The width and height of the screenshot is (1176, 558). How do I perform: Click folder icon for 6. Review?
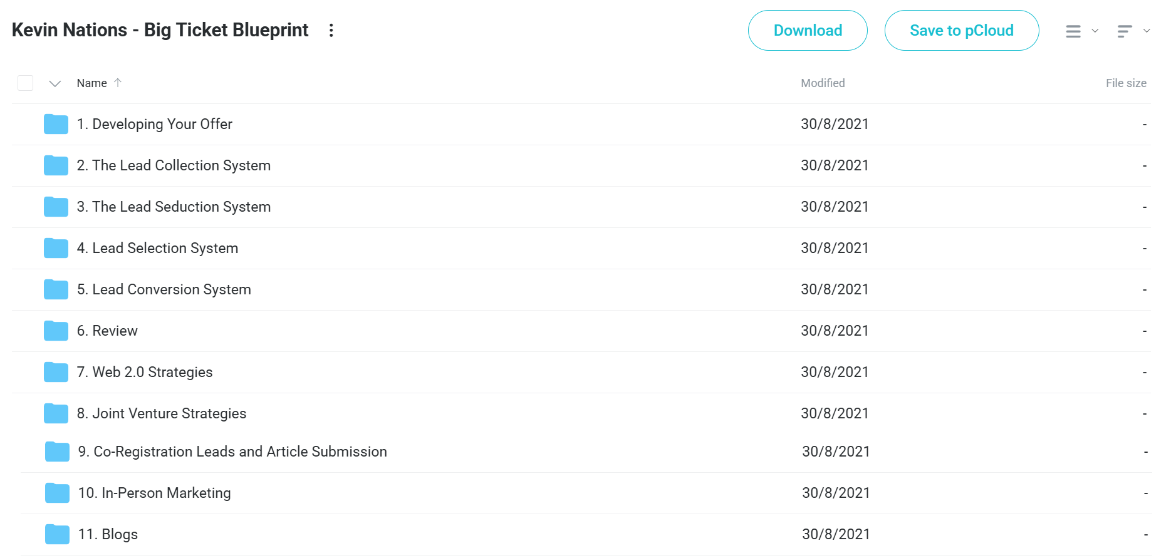pyautogui.click(x=56, y=331)
